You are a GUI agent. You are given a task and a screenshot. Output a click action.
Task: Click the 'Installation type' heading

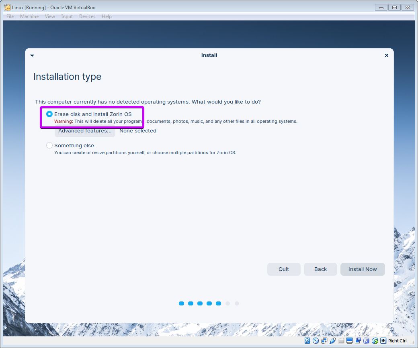[x=68, y=77]
